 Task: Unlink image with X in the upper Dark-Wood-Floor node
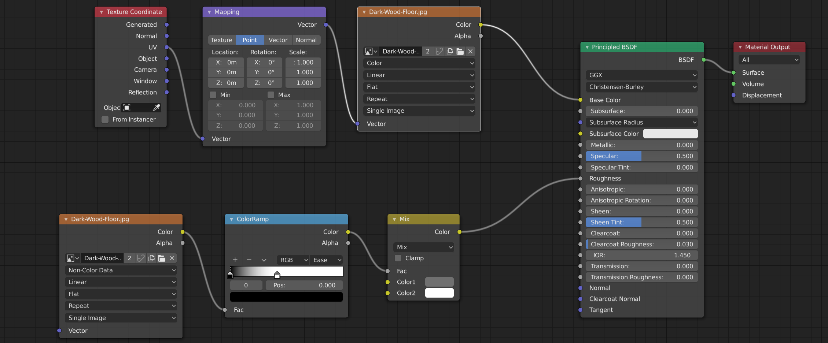[x=470, y=52]
